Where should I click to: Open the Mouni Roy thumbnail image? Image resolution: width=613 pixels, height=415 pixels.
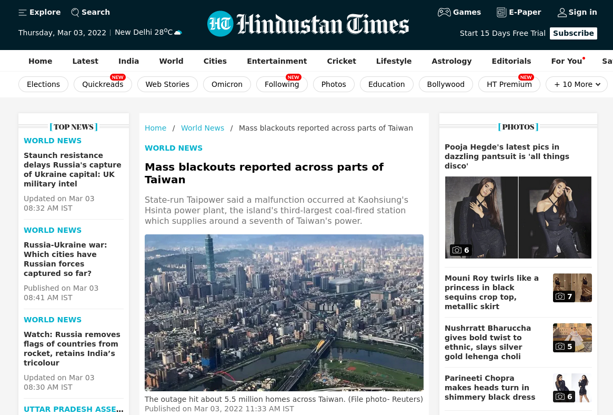point(572,288)
